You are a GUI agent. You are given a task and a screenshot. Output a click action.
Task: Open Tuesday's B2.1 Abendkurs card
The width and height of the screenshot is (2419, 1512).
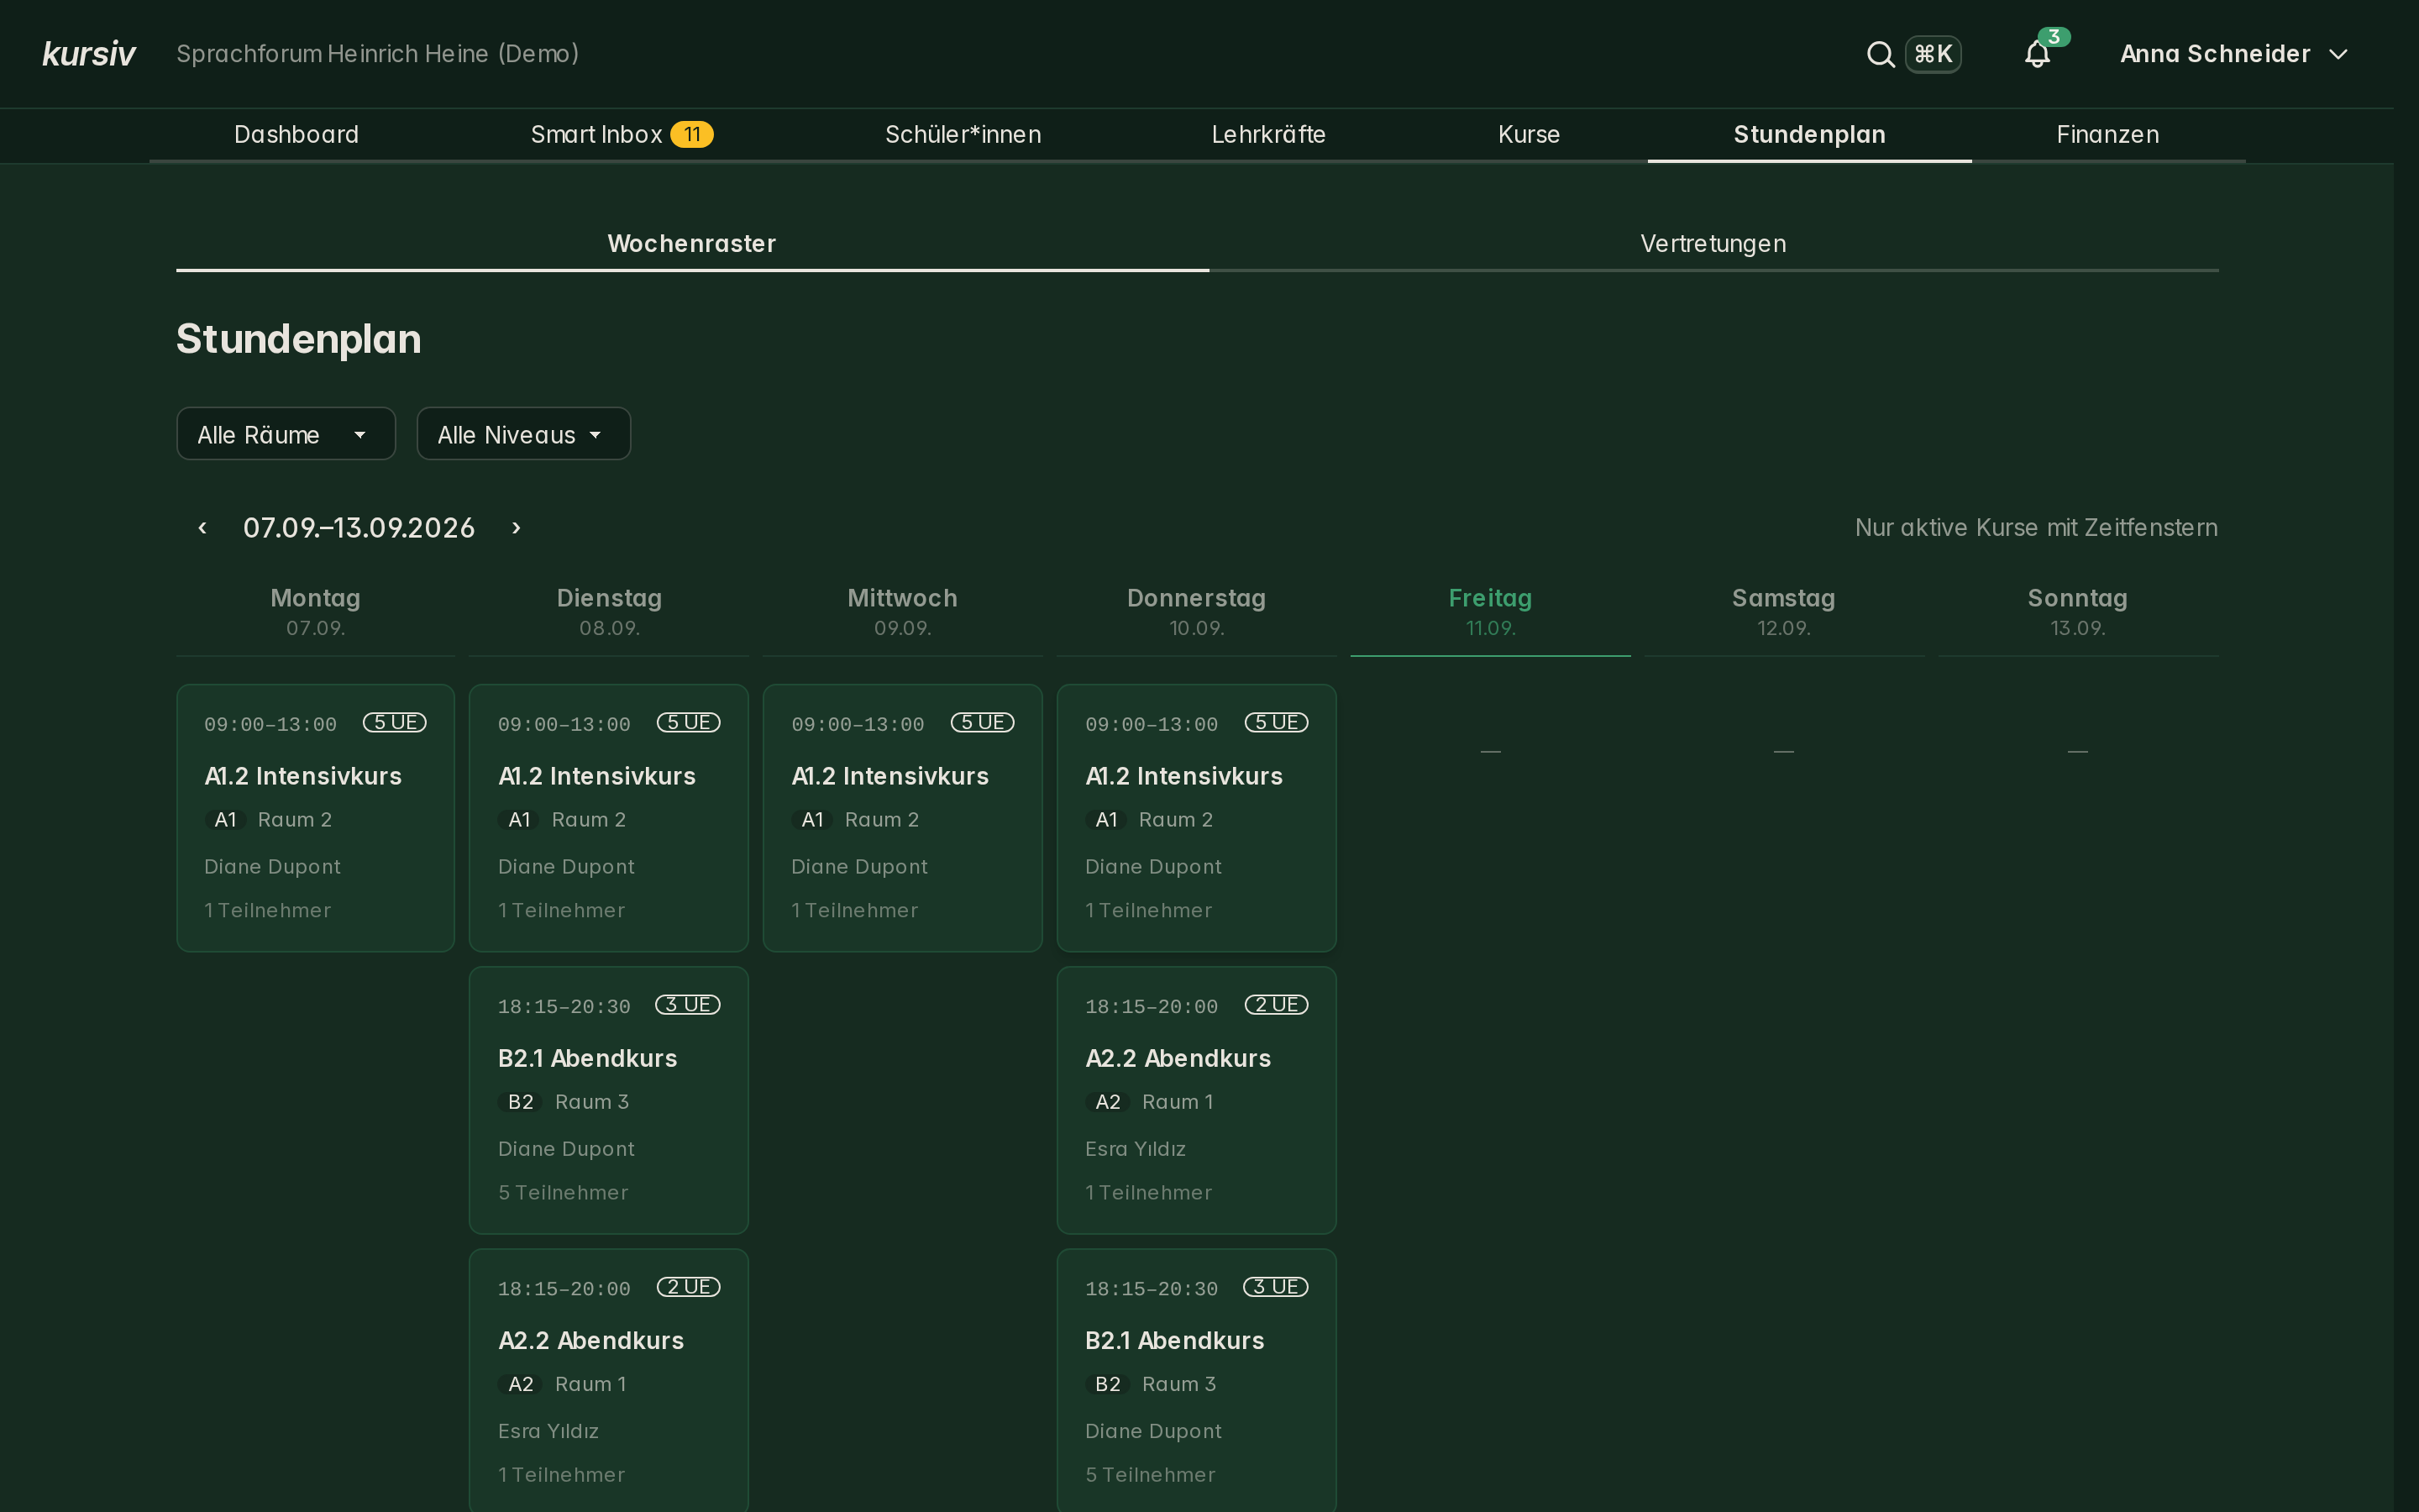[609, 1100]
